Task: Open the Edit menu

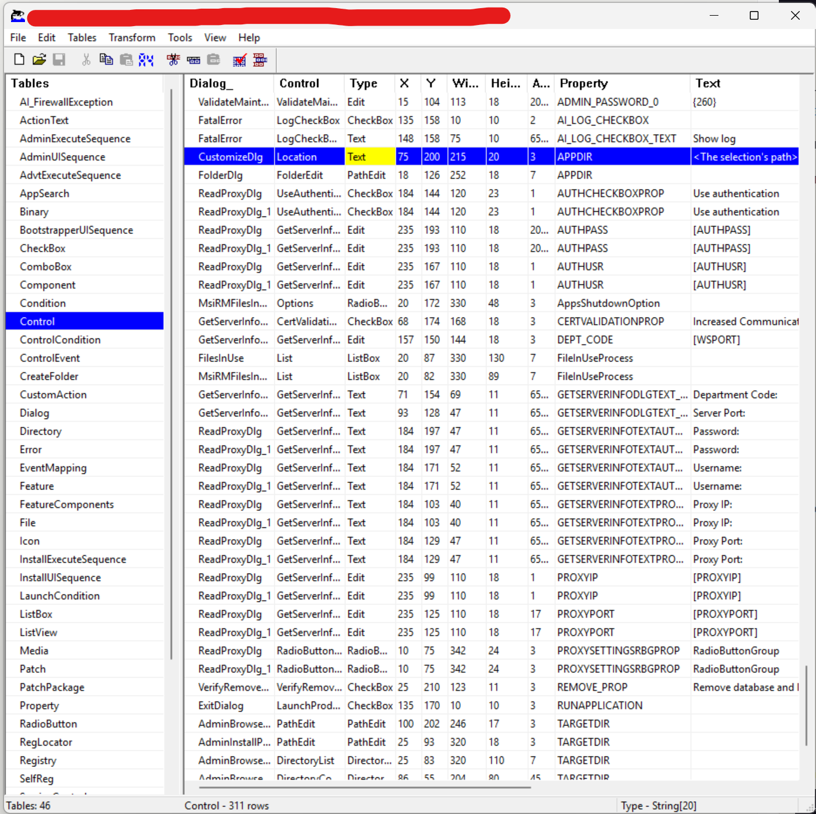Action: click(x=46, y=38)
